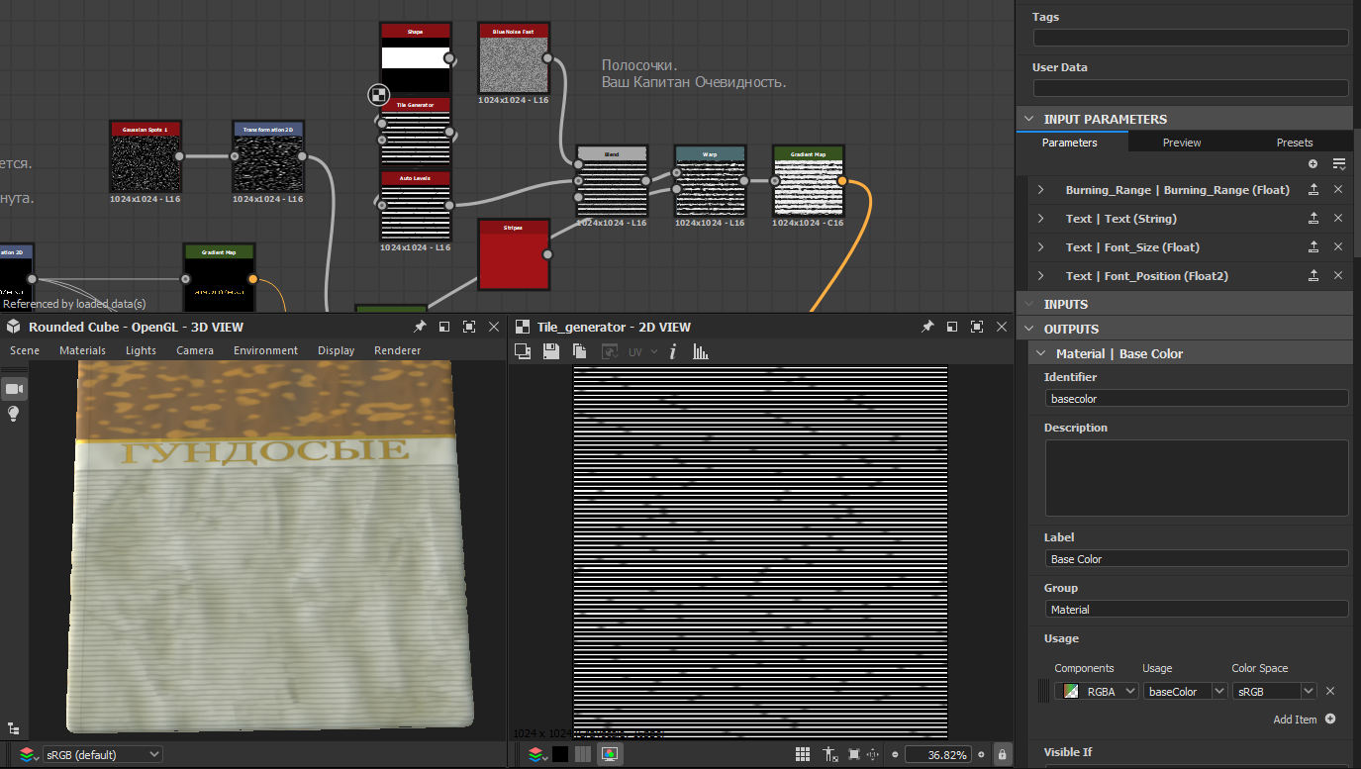Click the camera icon in 3D view

15,388
